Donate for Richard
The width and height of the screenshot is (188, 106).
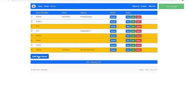point(113,36)
